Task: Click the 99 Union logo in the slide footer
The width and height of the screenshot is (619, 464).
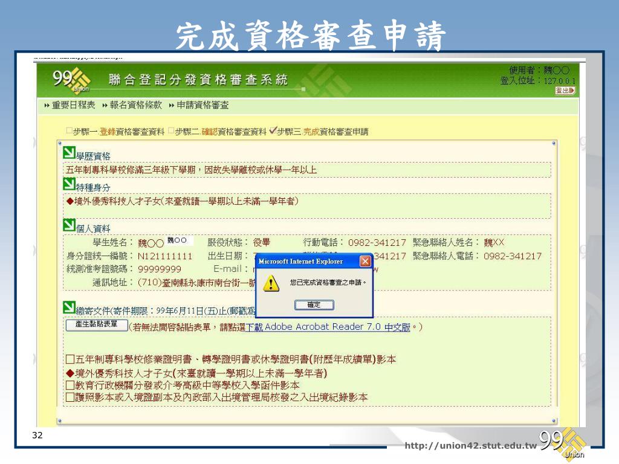Action: [562, 443]
